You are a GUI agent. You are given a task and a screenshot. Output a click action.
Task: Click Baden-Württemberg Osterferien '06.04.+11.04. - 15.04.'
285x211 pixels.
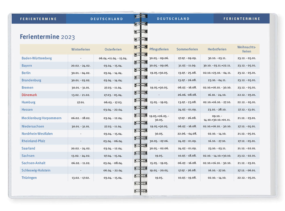[x=113, y=59]
